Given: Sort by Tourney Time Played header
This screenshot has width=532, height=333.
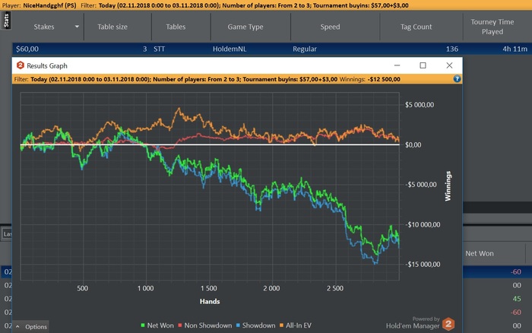Looking at the screenshot, I should click(492, 27).
